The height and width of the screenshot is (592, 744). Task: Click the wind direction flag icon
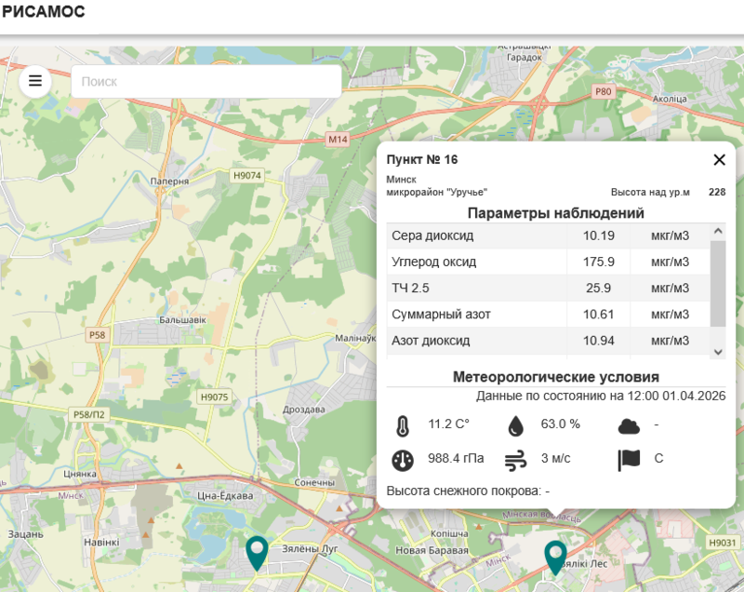(629, 460)
